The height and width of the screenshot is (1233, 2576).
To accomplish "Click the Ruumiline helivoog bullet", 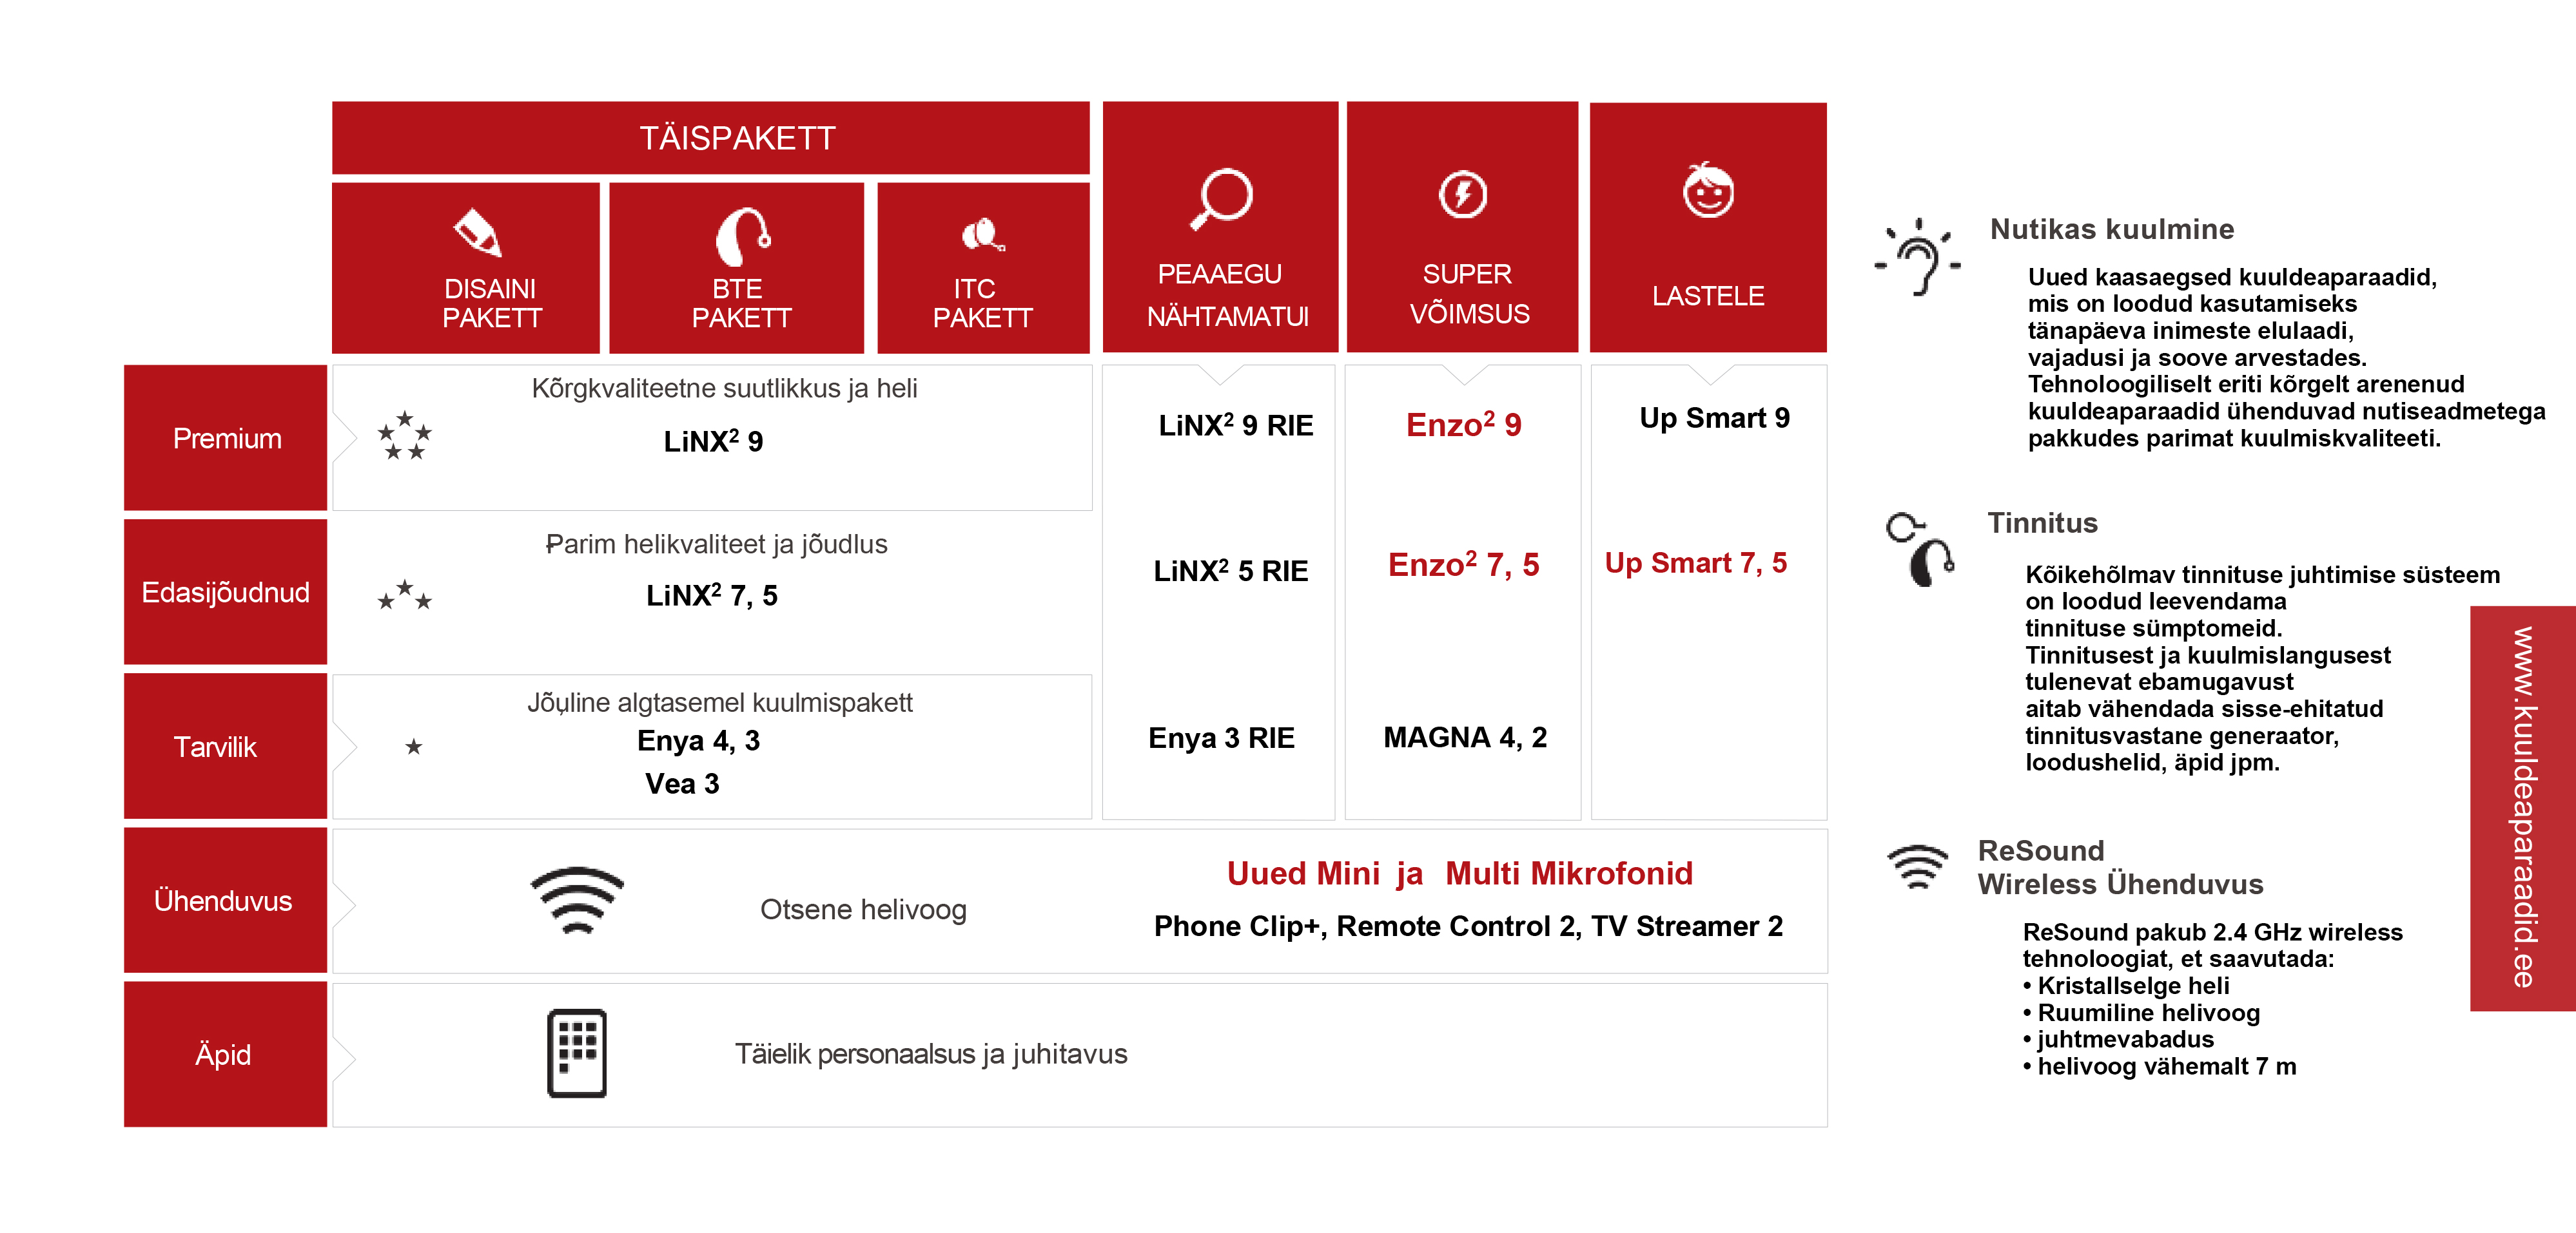I will [2141, 1012].
